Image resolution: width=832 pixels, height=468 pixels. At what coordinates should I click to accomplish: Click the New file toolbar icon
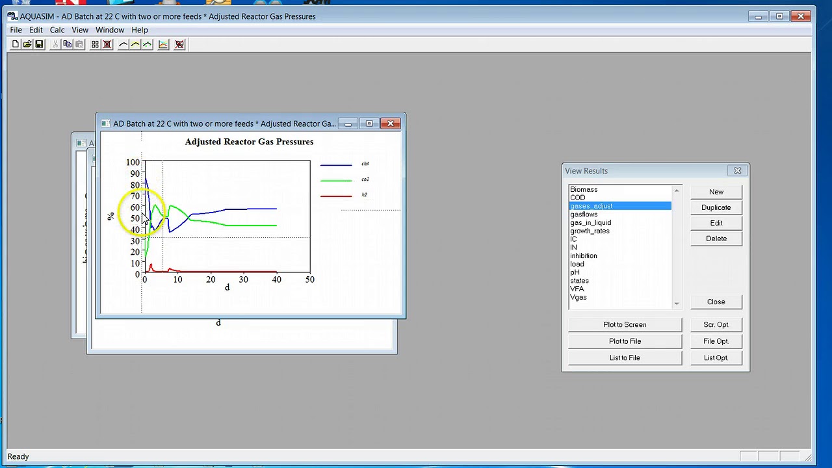pos(16,44)
